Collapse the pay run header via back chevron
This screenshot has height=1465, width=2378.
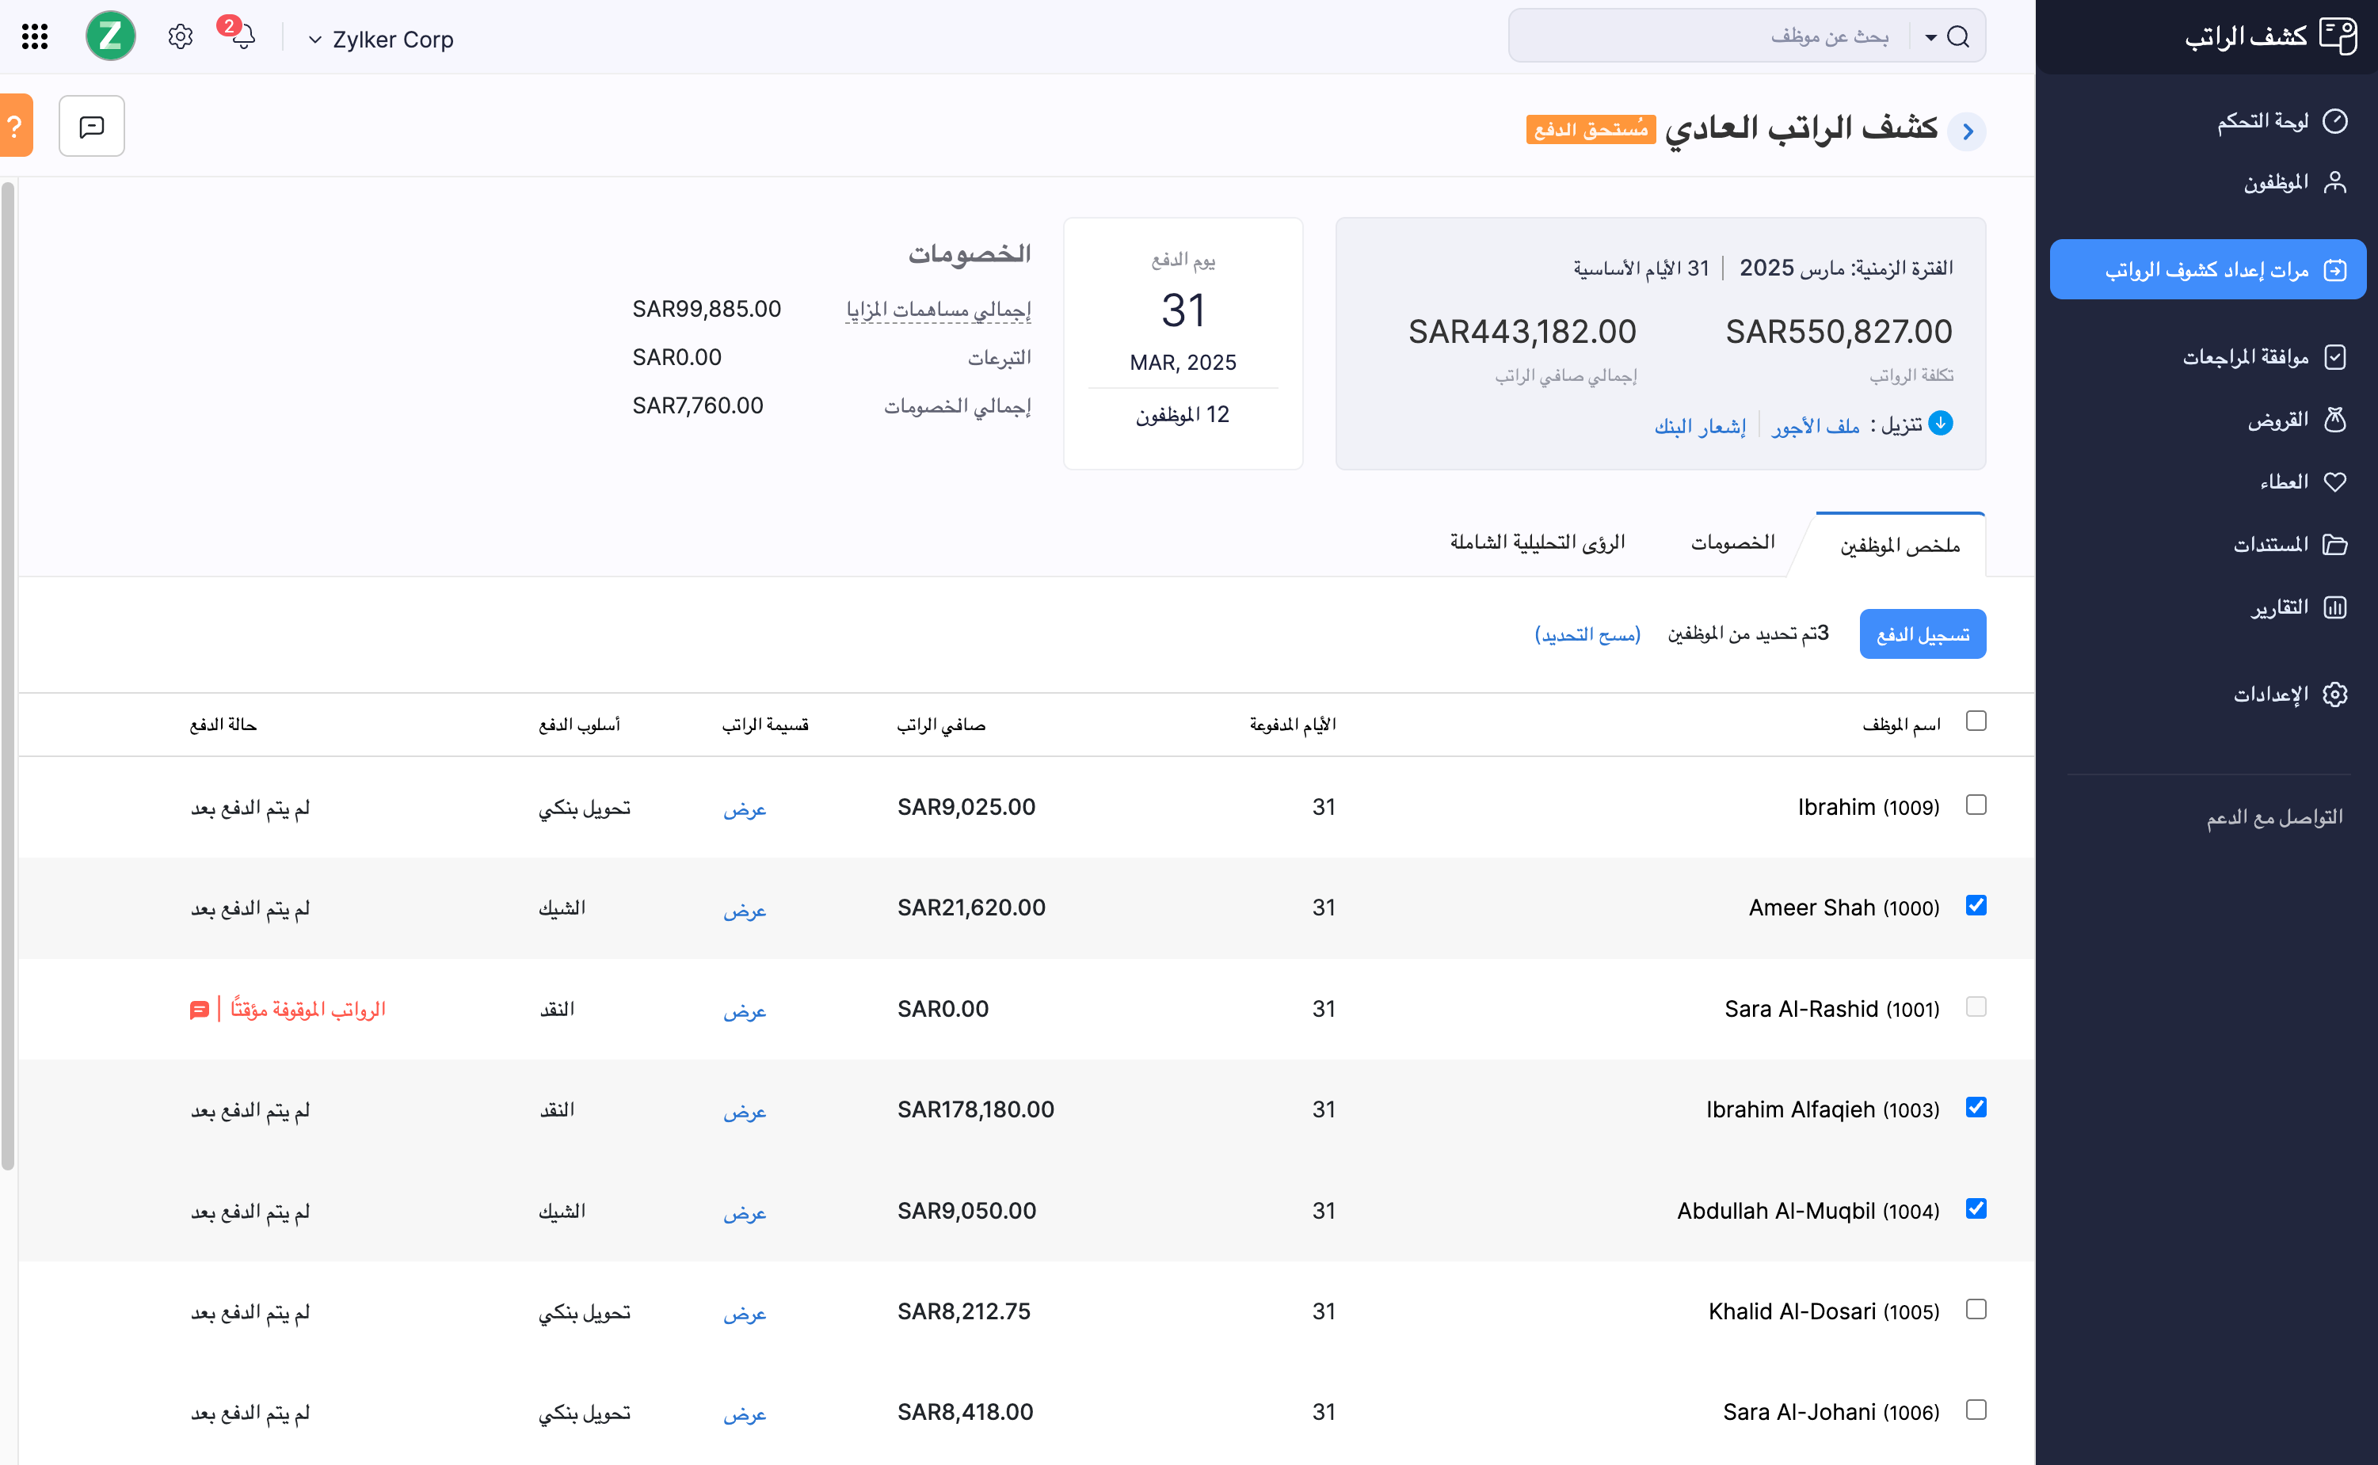point(1967,131)
